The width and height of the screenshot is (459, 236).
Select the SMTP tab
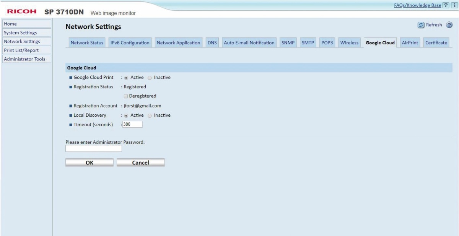click(x=308, y=43)
